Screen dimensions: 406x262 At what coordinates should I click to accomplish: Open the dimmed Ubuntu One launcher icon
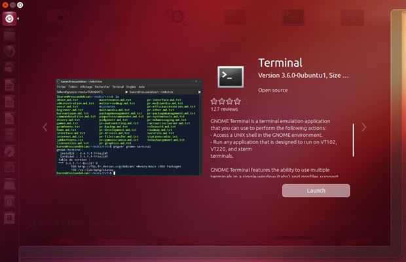[9, 202]
